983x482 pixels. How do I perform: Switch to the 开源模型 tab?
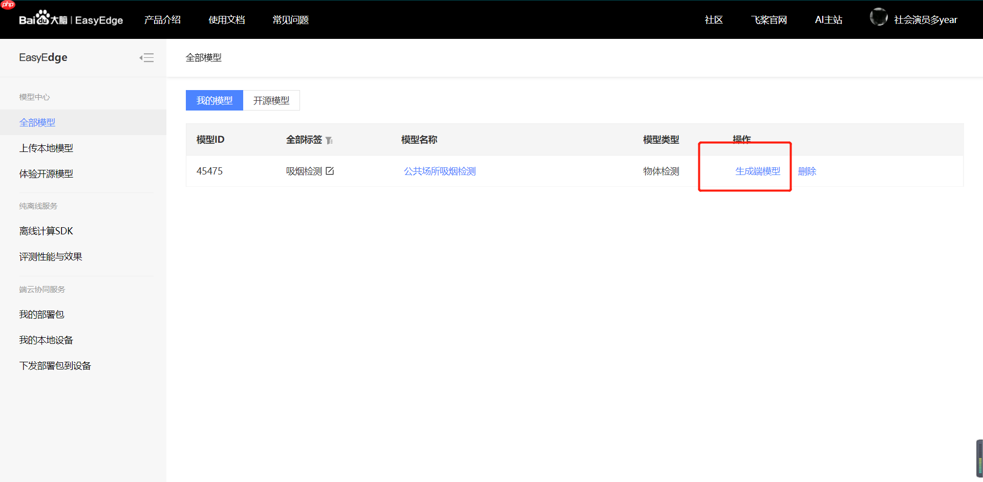[271, 100]
